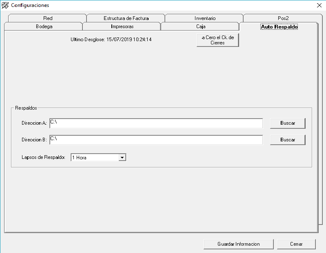The height and width of the screenshot is (253, 326).
Task: Expand the Lapsos de Respaldo dropdown arrow
Action: pos(122,157)
